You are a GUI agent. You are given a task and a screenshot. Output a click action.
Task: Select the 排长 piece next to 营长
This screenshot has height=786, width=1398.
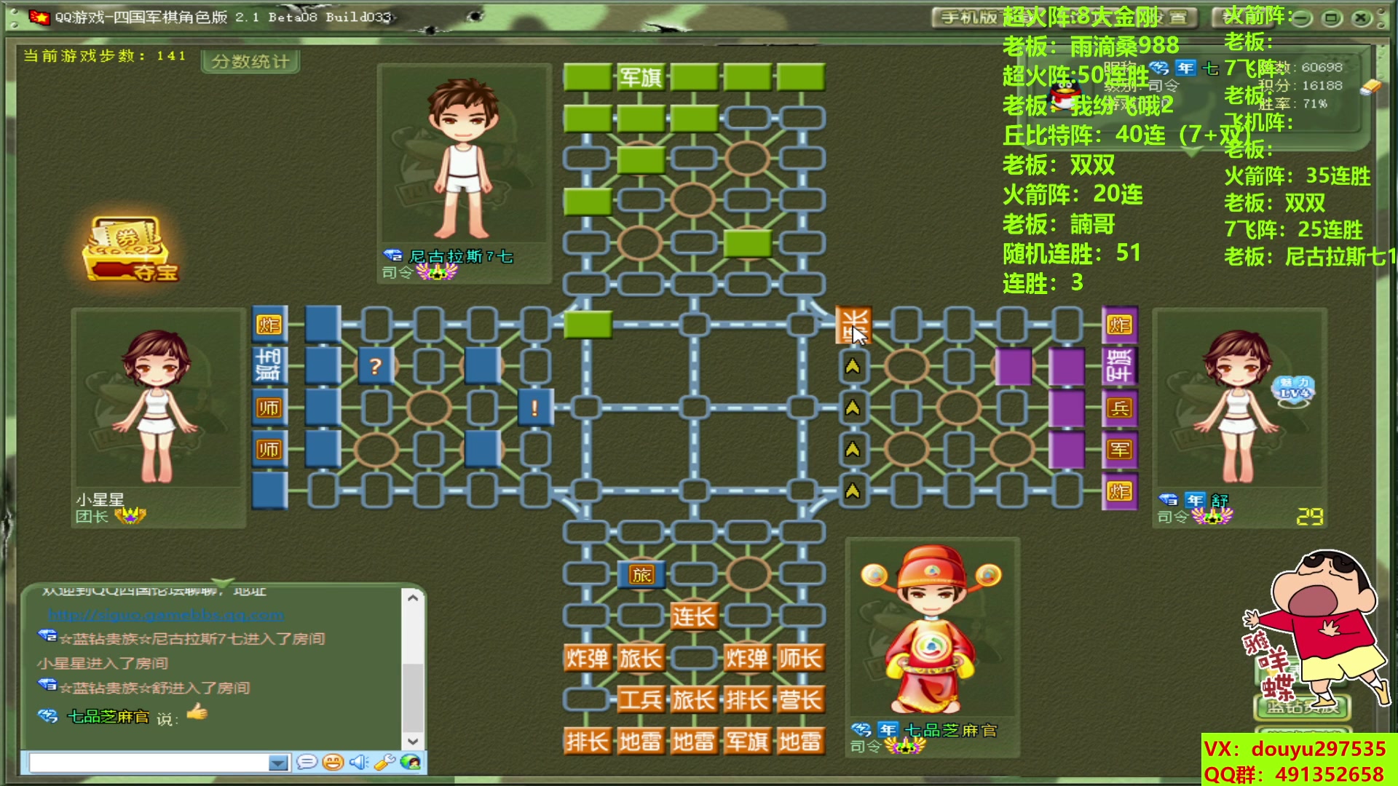click(x=747, y=700)
